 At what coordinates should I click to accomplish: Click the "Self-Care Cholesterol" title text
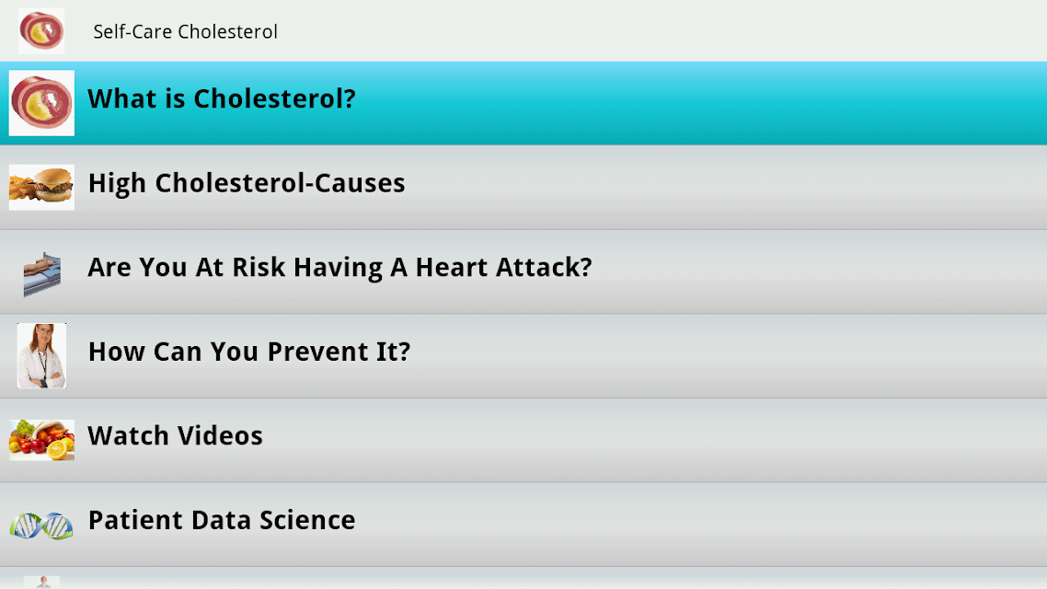point(185,31)
